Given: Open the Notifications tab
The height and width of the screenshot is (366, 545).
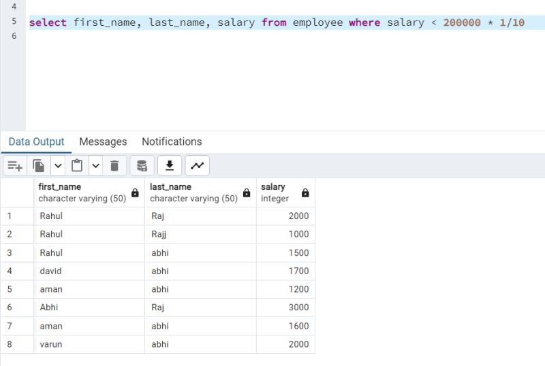Looking at the screenshot, I should (x=172, y=142).
